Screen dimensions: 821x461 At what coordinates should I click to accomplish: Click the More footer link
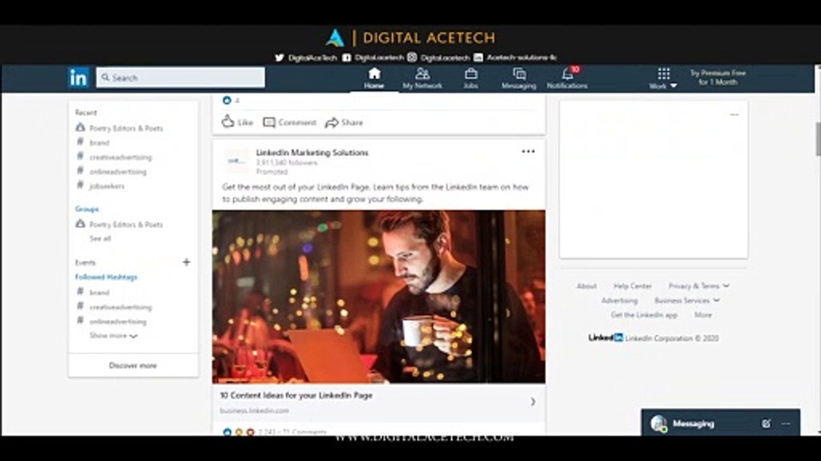click(703, 315)
